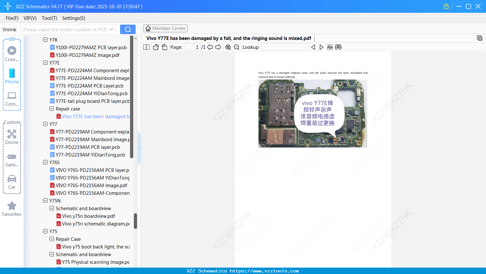Click the XZZ Schematics app logo

pos(8,6)
